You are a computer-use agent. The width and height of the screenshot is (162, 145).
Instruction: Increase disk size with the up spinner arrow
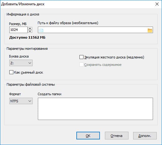tap(30, 28)
